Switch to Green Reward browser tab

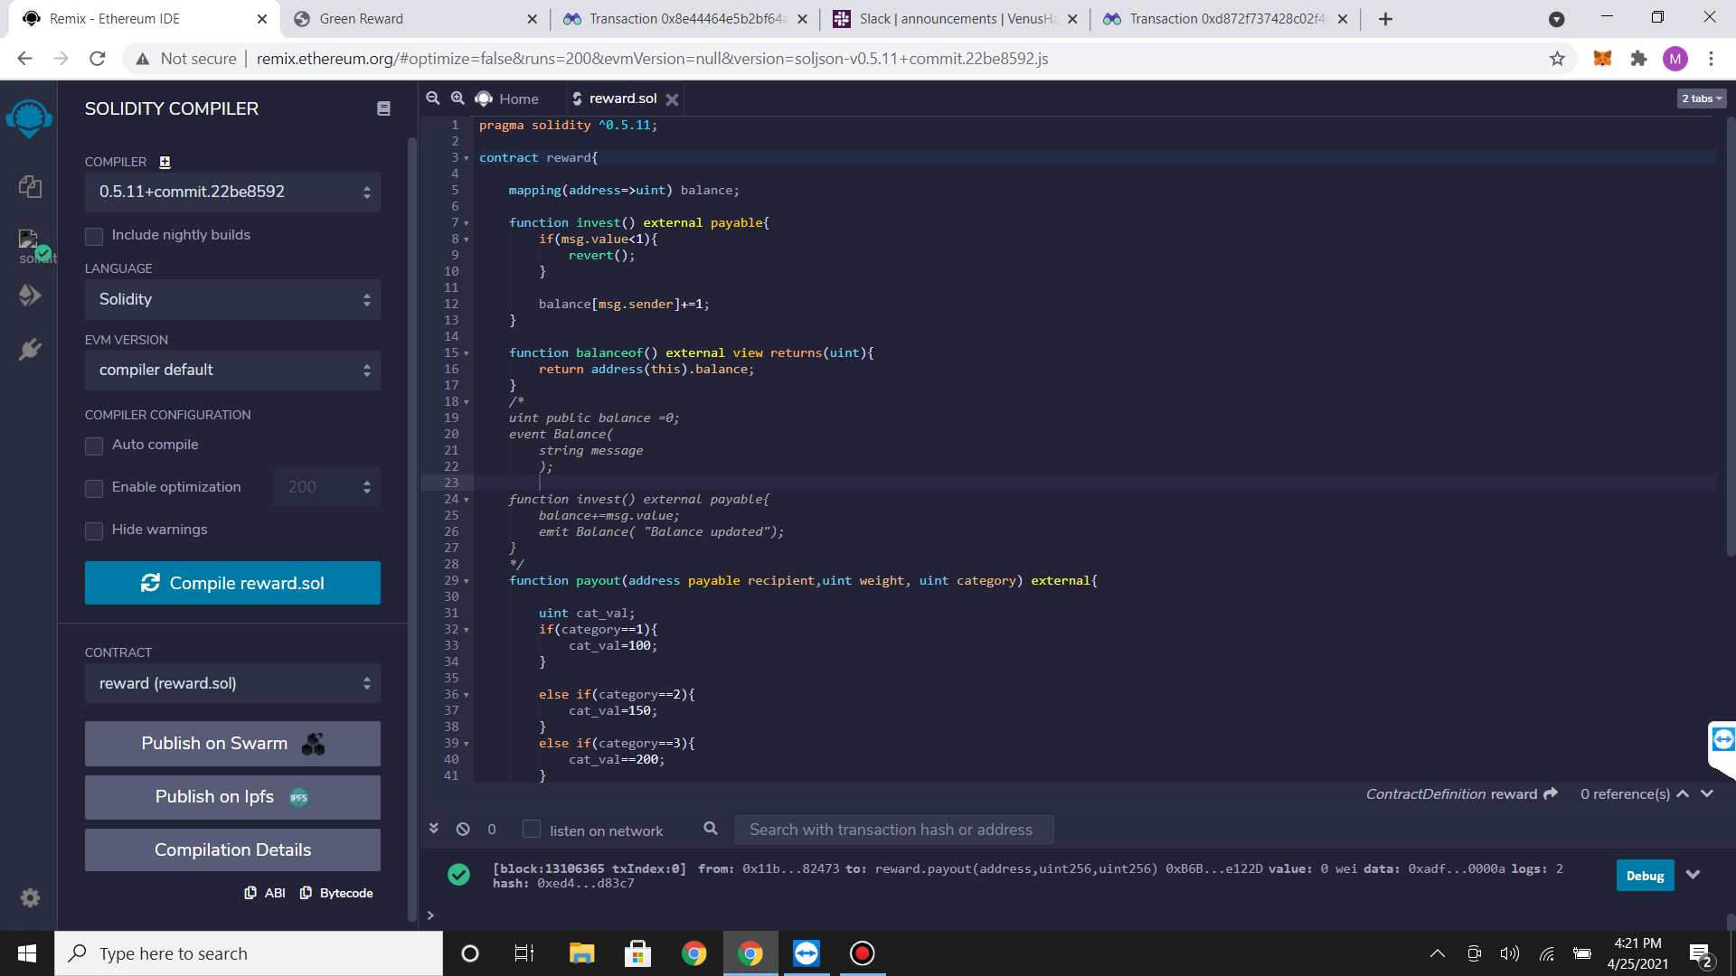coord(362,19)
